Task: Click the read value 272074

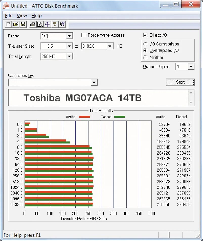Action: tap(184, 176)
